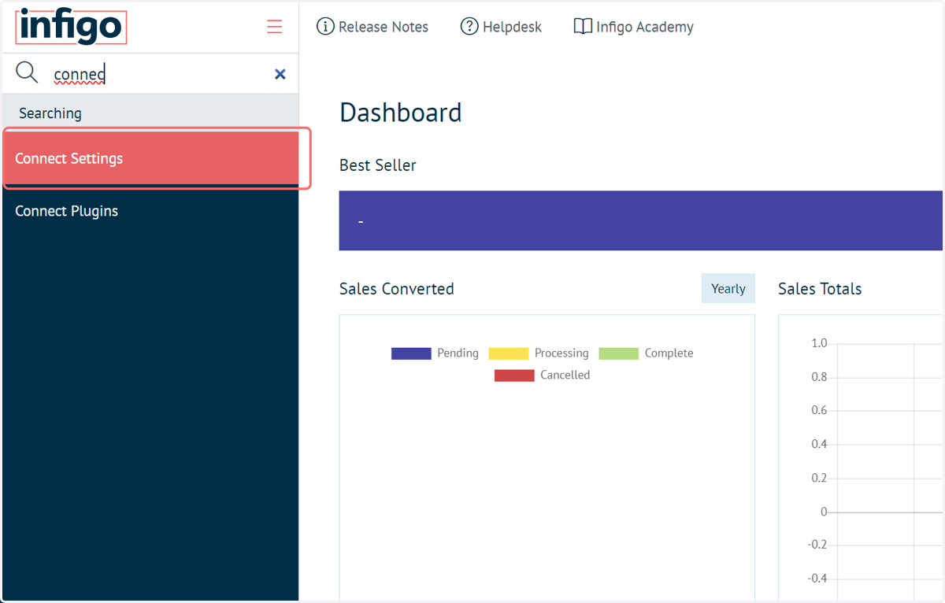Open Connect Settings from search results
945x603 pixels.
150,158
